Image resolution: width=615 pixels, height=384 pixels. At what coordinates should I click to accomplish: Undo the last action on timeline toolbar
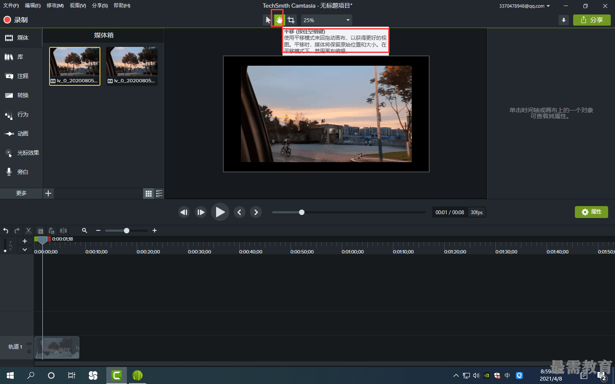pos(6,230)
